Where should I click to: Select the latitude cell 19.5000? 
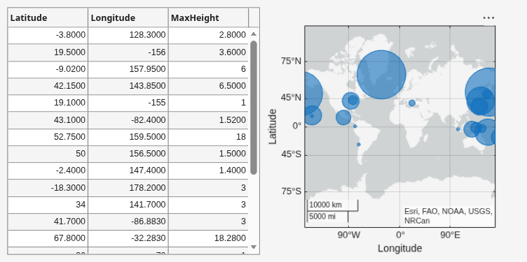[48, 52]
